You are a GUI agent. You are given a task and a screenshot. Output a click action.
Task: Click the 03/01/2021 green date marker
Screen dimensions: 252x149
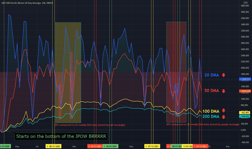(x=110, y=146)
